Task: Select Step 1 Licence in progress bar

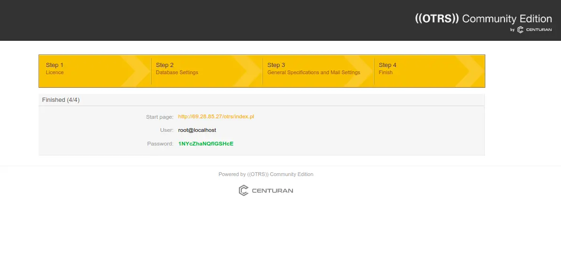Action: pos(95,71)
